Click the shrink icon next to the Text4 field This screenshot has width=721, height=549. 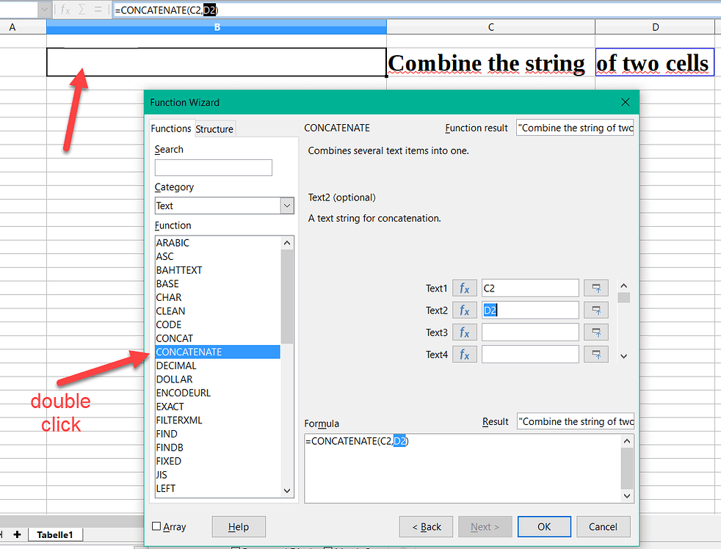(595, 354)
